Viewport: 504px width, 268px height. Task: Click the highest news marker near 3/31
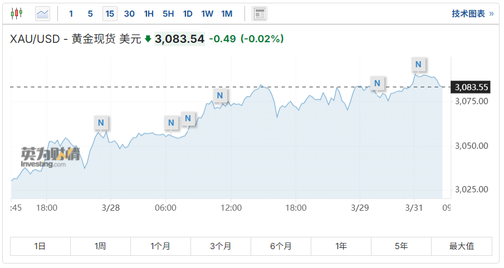point(418,64)
